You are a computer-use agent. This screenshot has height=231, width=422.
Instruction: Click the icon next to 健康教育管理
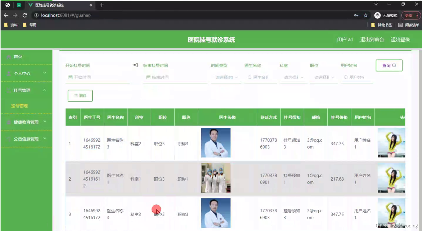click(x=8, y=122)
